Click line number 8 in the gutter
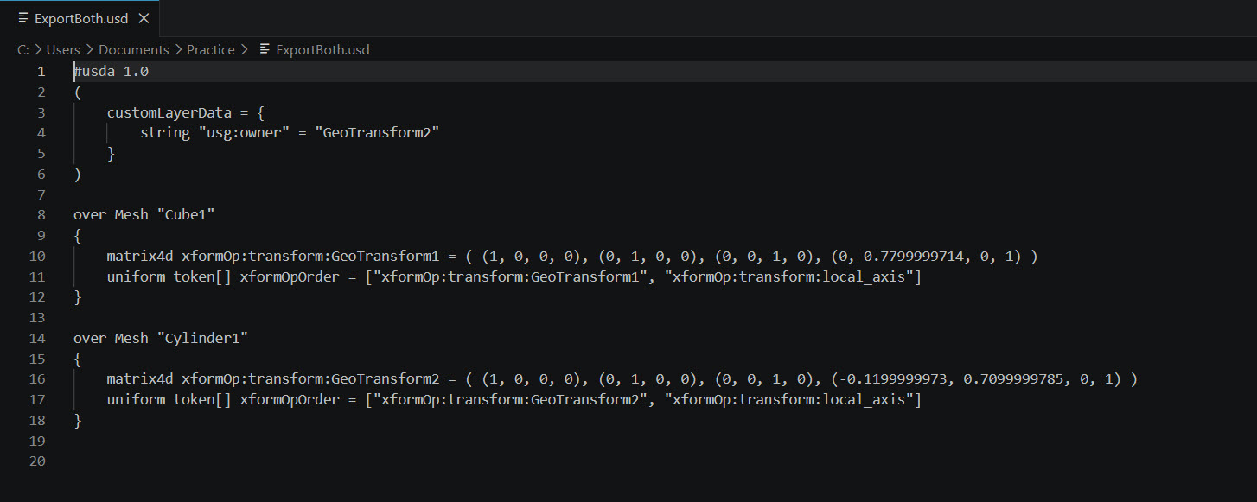This screenshot has height=502, width=1257. coord(41,215)
